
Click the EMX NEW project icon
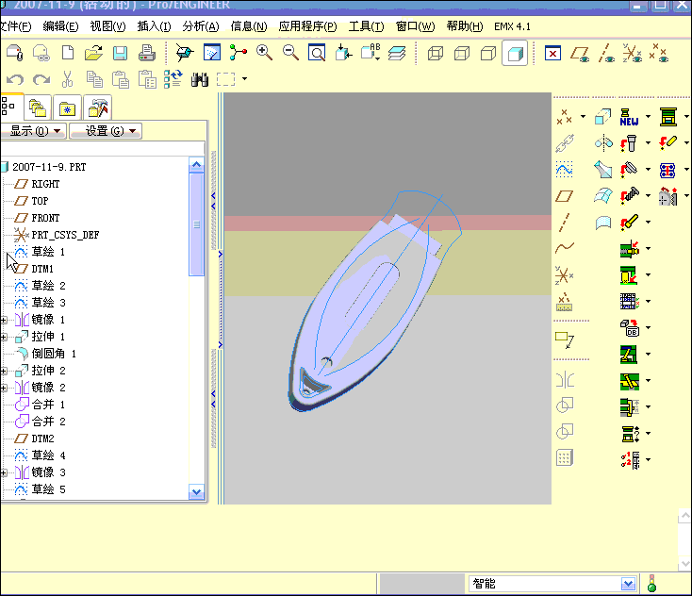click(x=630, y=117)
